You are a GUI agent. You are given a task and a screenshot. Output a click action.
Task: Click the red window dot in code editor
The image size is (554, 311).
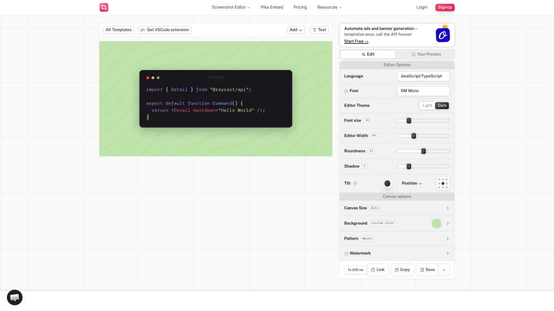tap(148, 78)
